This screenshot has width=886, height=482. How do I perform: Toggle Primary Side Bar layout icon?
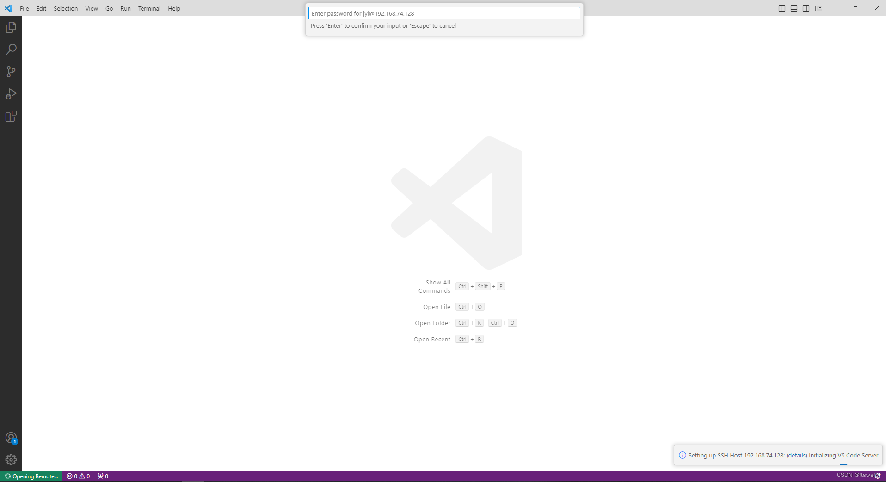pyautogui.click(x=782, y=8)
